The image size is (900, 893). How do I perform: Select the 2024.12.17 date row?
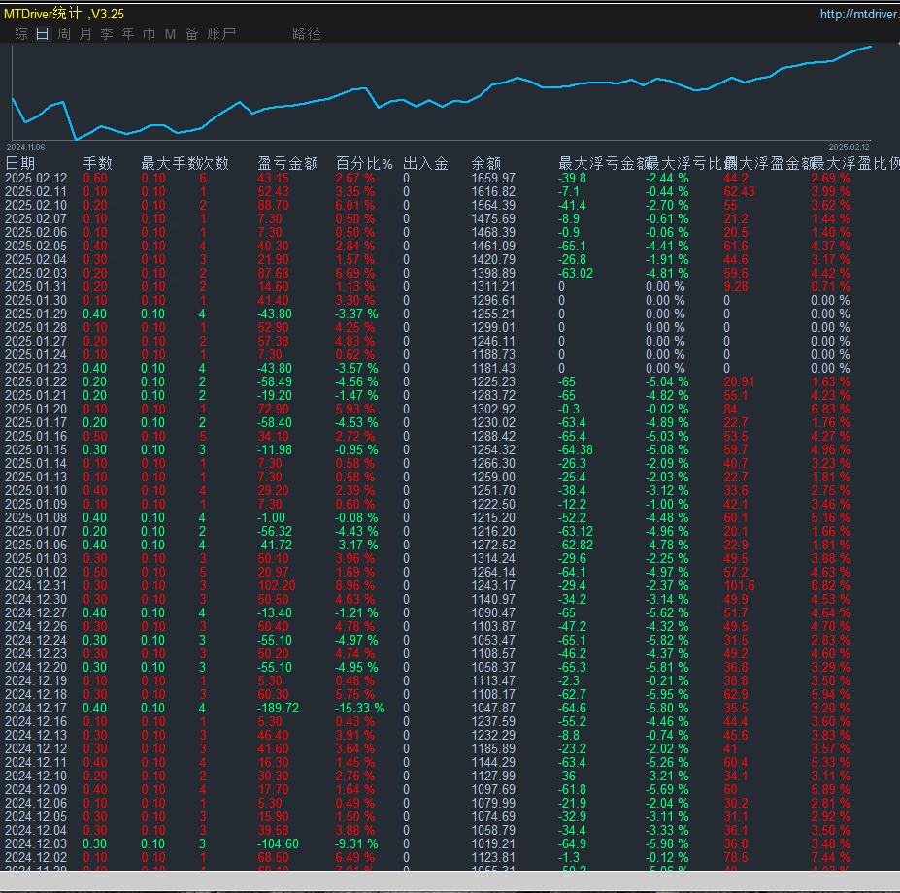(36, 709)
